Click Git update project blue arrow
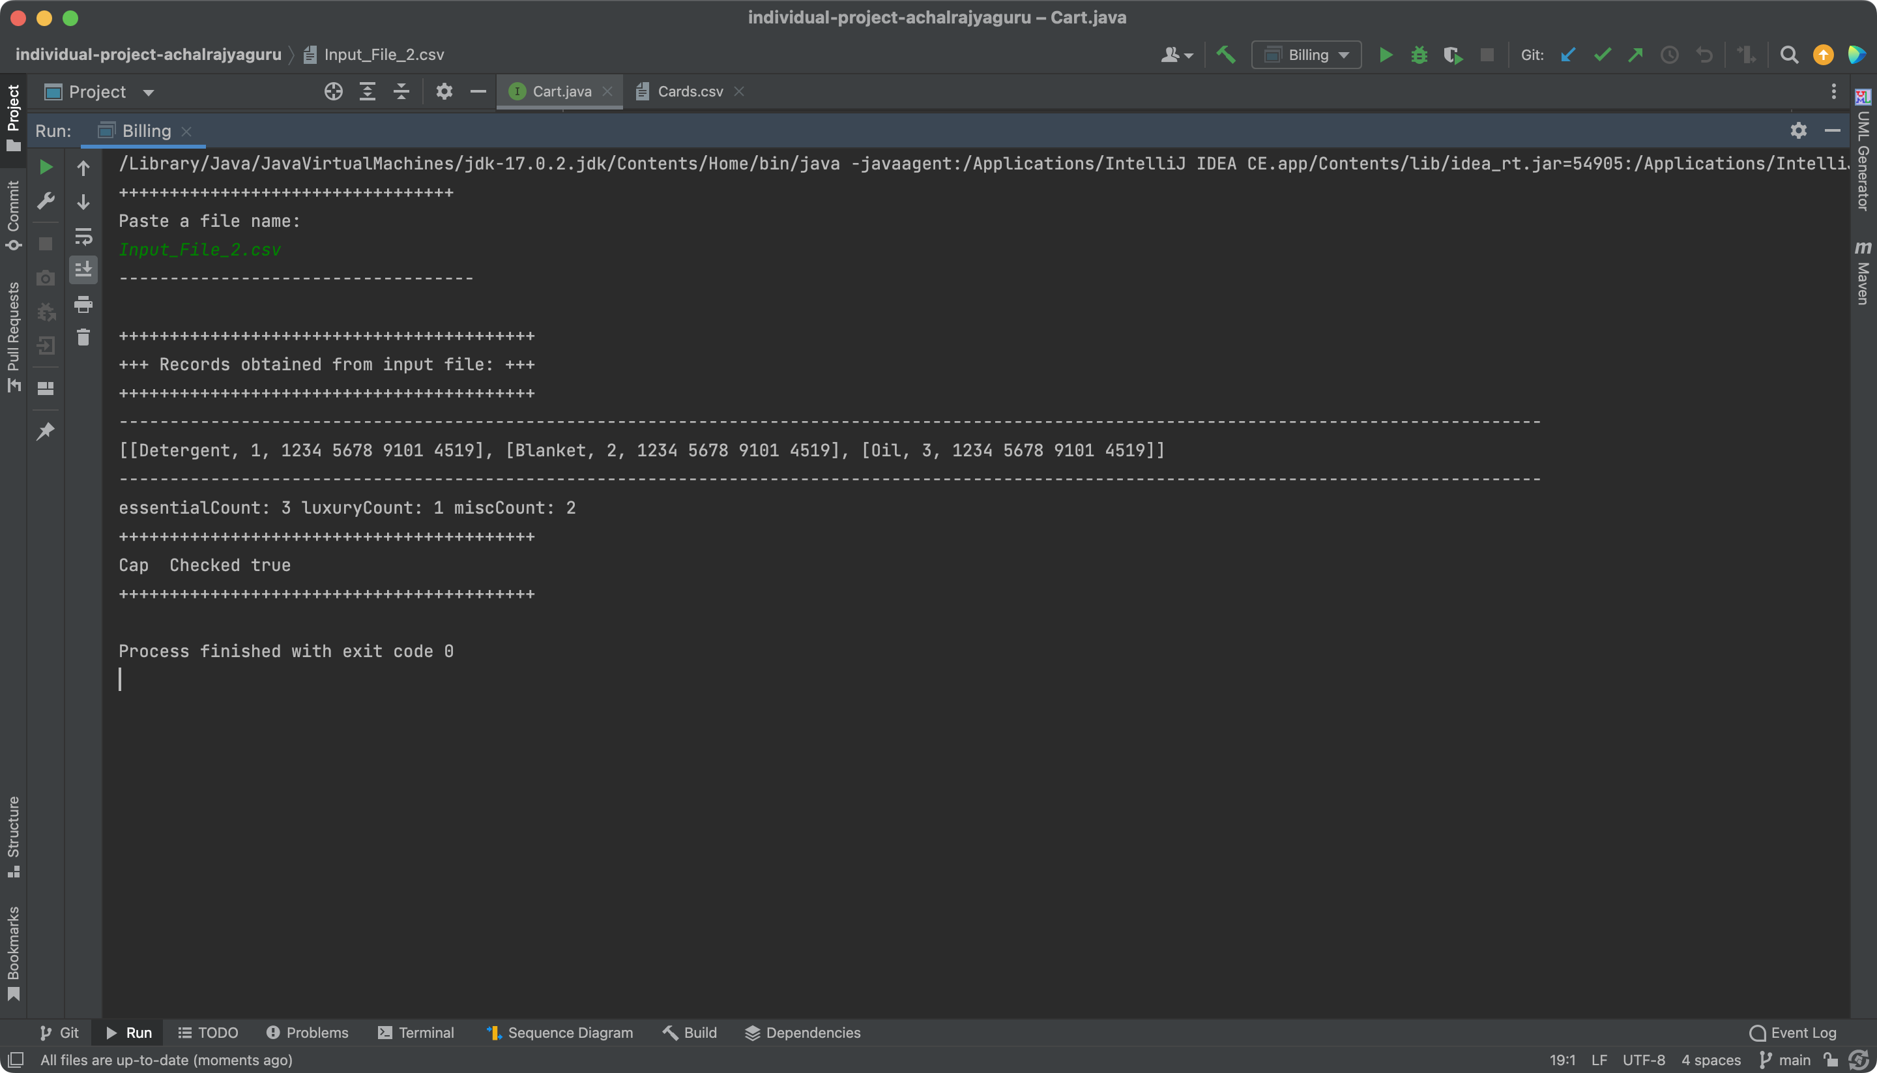Viewport: 1877px width, 1073px height. point(1568,55)
